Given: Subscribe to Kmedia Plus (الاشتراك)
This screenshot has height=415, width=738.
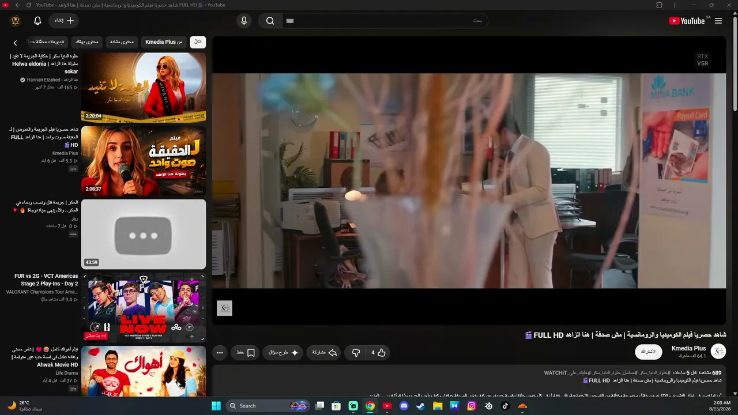Looking at the screenshot, I should pyautogui.click(x=649, y=352).
